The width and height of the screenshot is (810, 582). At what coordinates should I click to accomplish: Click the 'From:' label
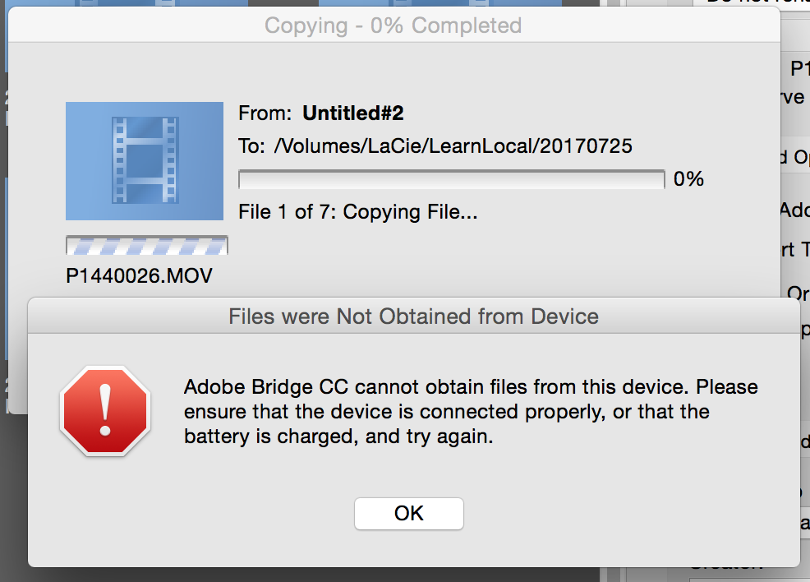click(265, 113)
